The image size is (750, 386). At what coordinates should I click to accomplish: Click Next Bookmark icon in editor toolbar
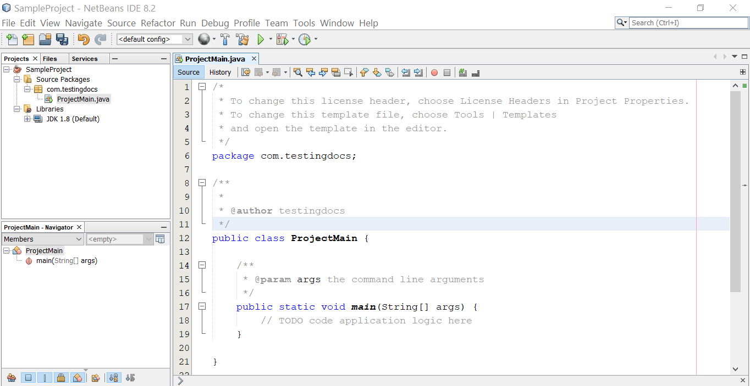click(377, 72)
